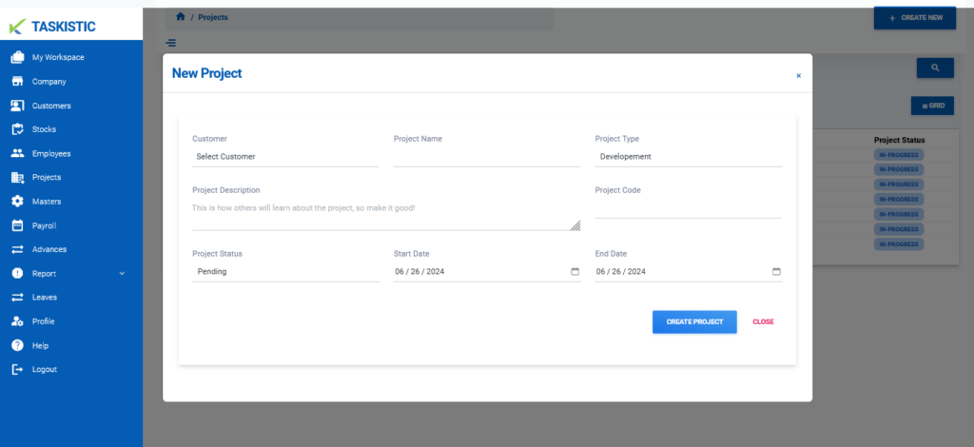Open the Masters gear icon
This screenshot has width=974, height=447.
pyautogui.click(x=17, y=202)
